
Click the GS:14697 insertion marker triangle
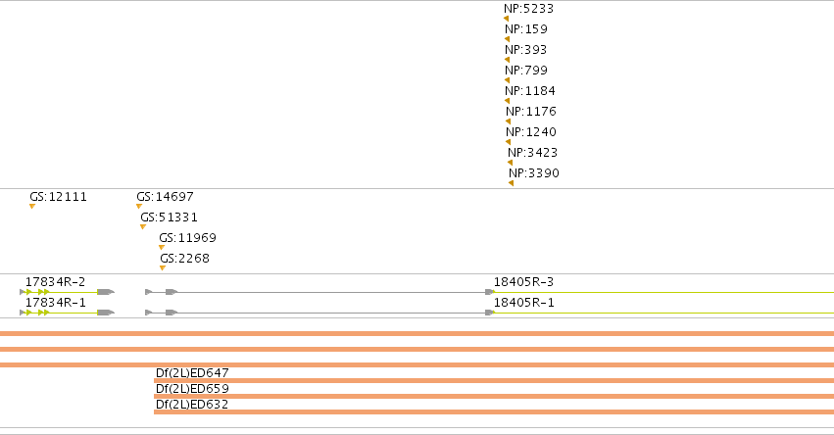139,207
